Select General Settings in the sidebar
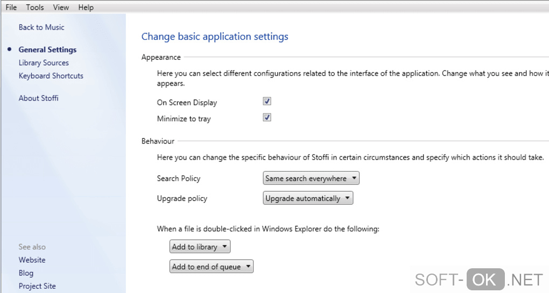The height and width of the screenshot is (293, 549). click(x=47, y=49)
